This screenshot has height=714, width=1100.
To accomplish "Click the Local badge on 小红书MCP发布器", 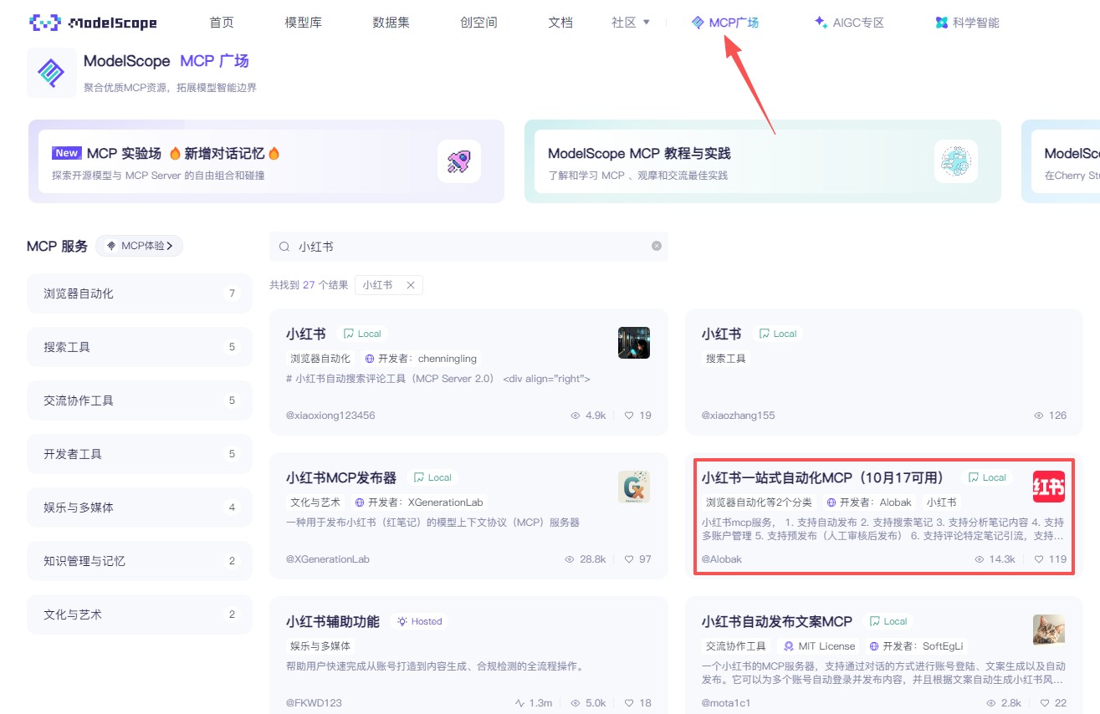I will [432, 477].
